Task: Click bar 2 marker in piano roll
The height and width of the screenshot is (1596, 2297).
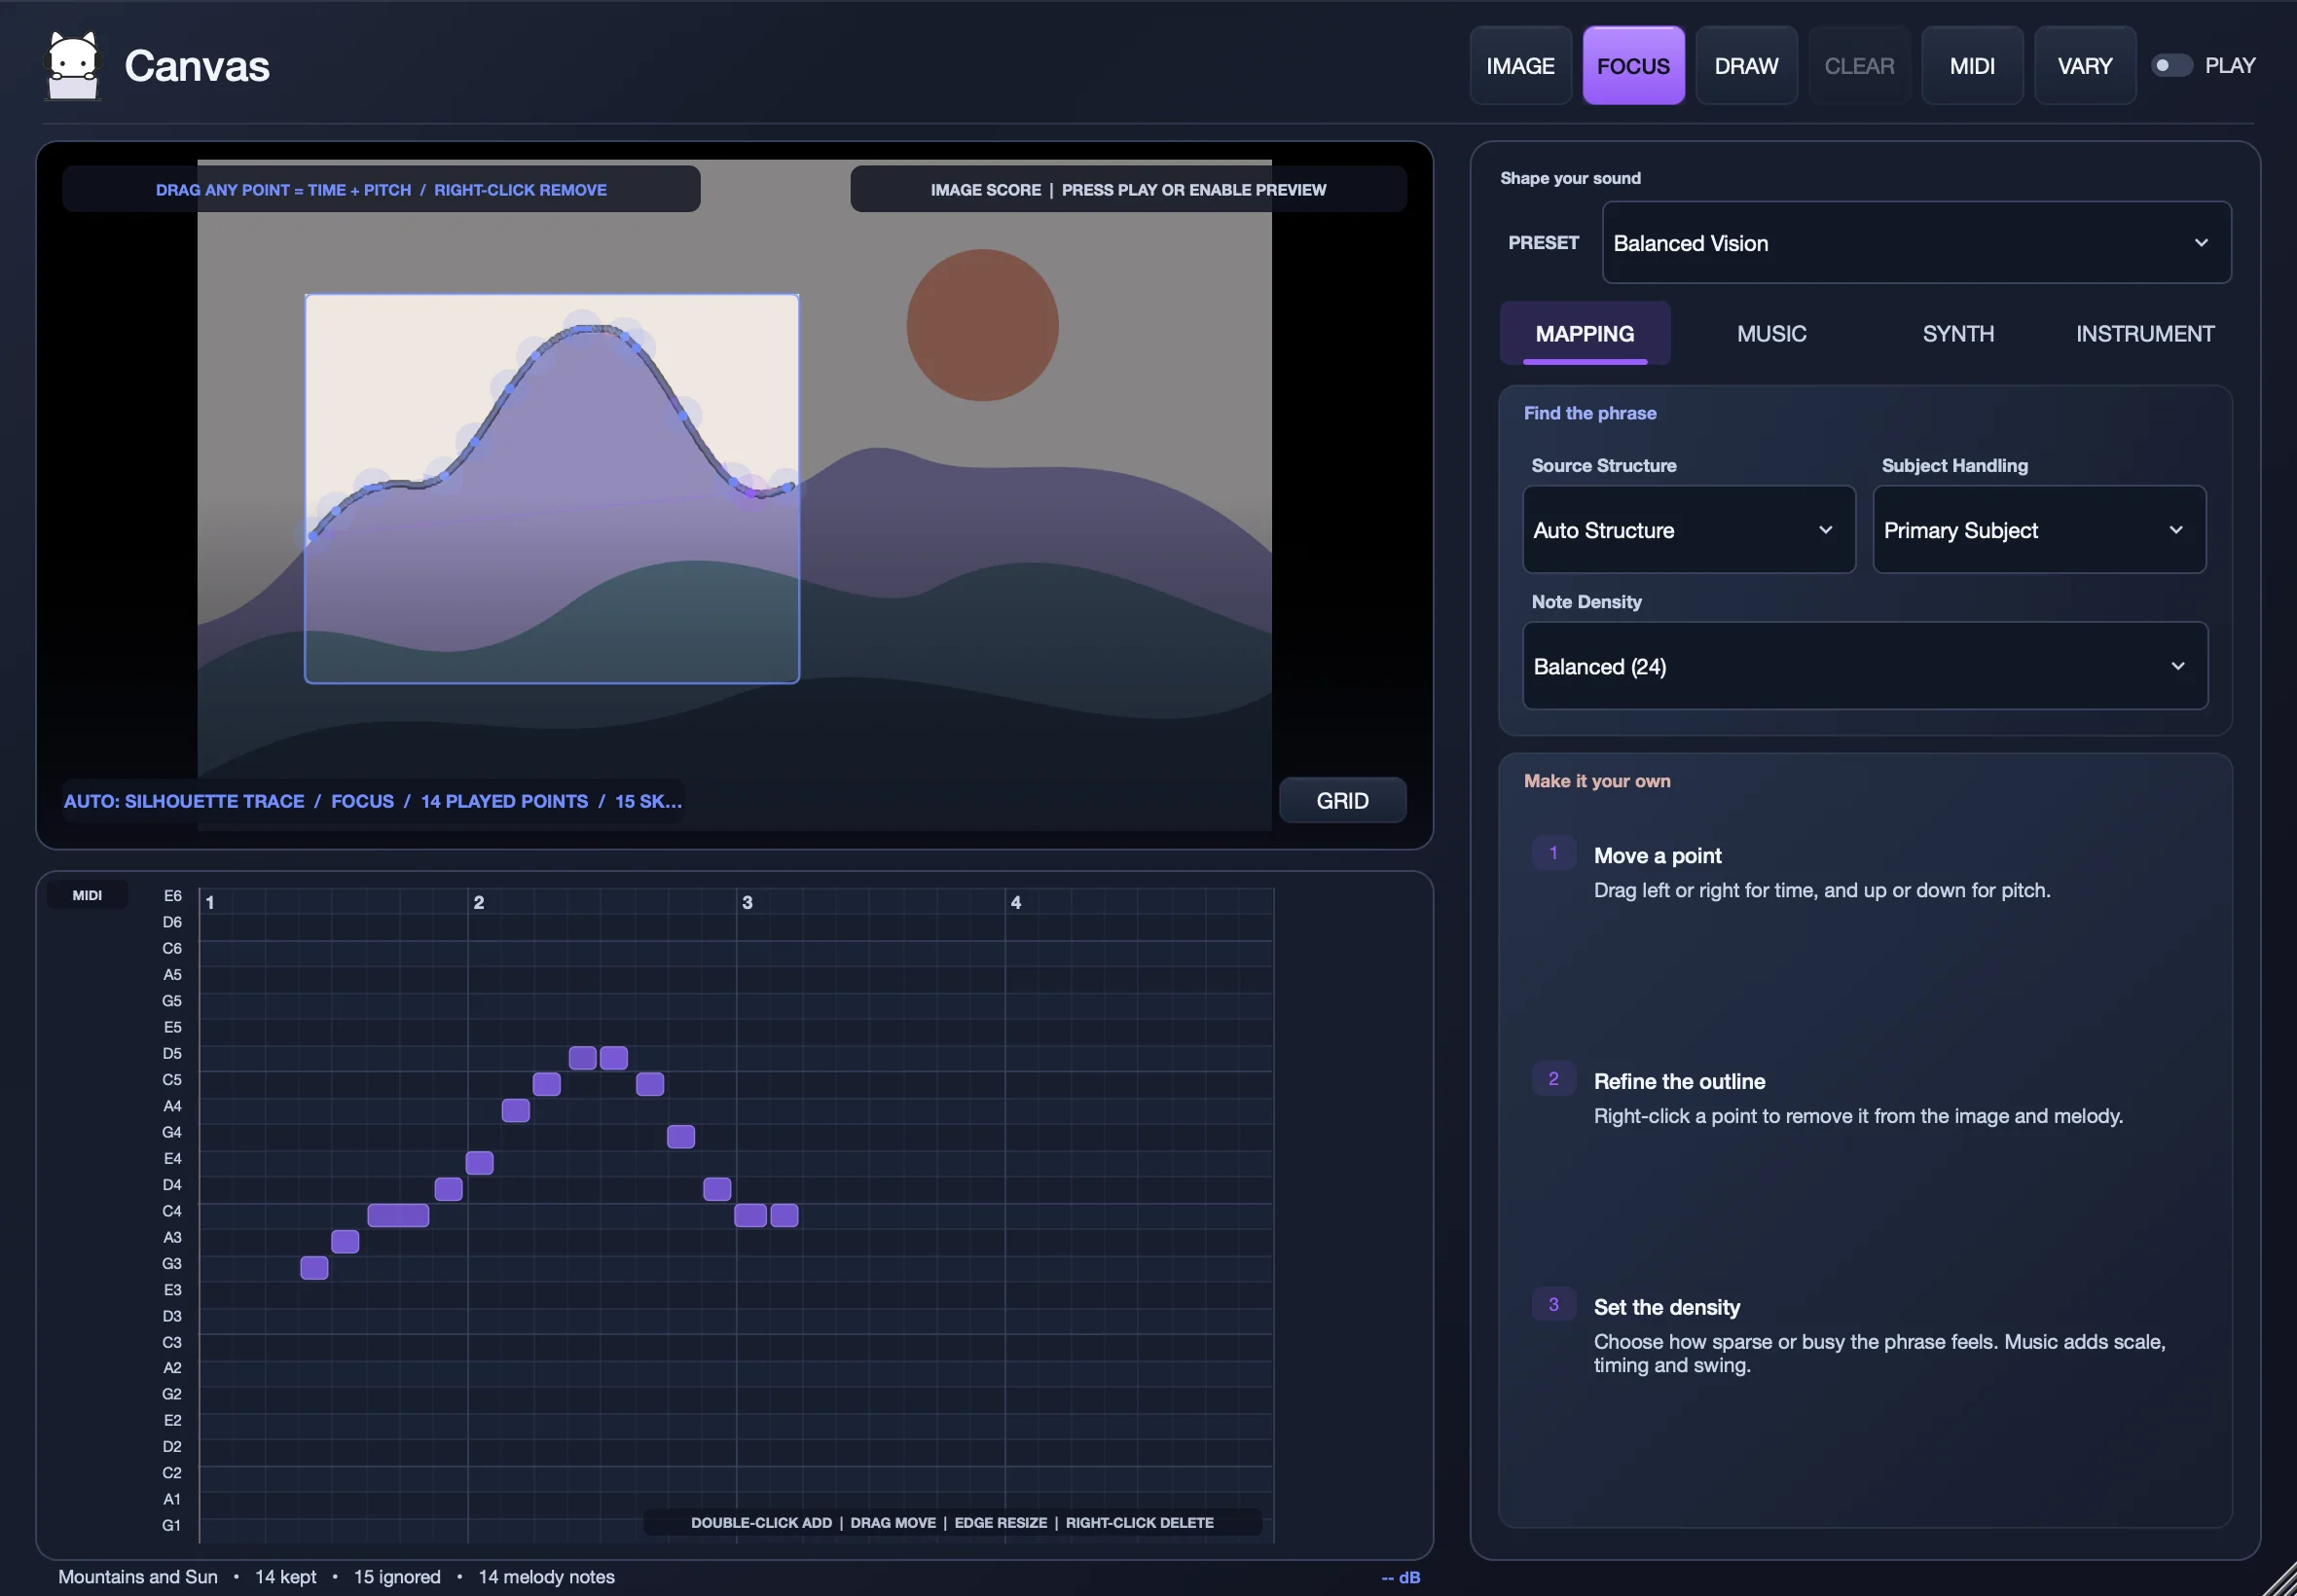Action: click(x=479, y=902)
